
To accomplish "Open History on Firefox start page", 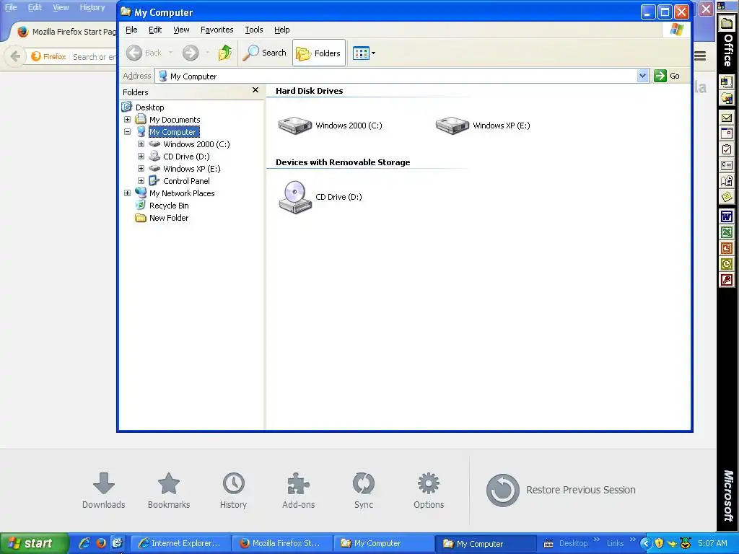I will point(233,491).
